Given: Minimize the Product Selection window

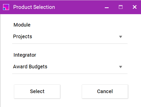Looking at the screenshot, I should [x=107, y=7].
